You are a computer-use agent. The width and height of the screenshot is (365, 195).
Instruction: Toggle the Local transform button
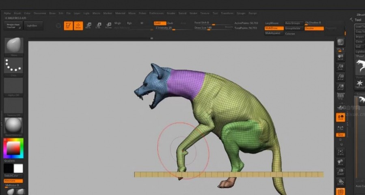tap(341, 117)
